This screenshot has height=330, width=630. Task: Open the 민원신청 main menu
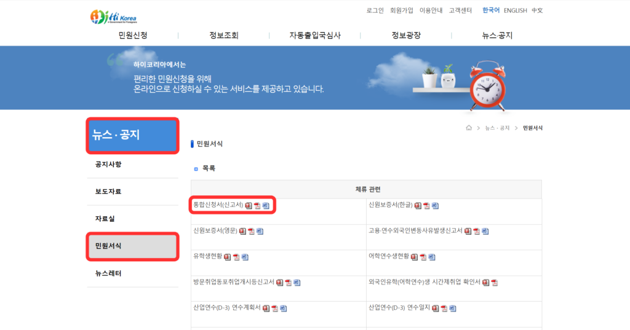pyautogui.click(x=133, y=35)
